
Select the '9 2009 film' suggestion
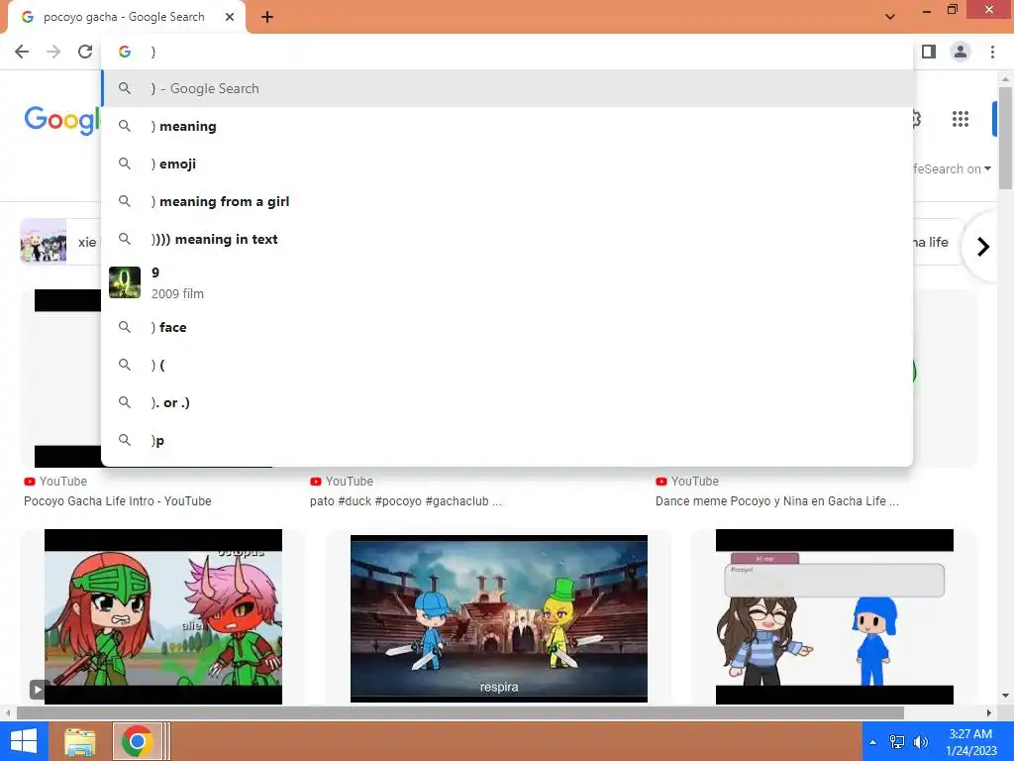pos(508,282)
